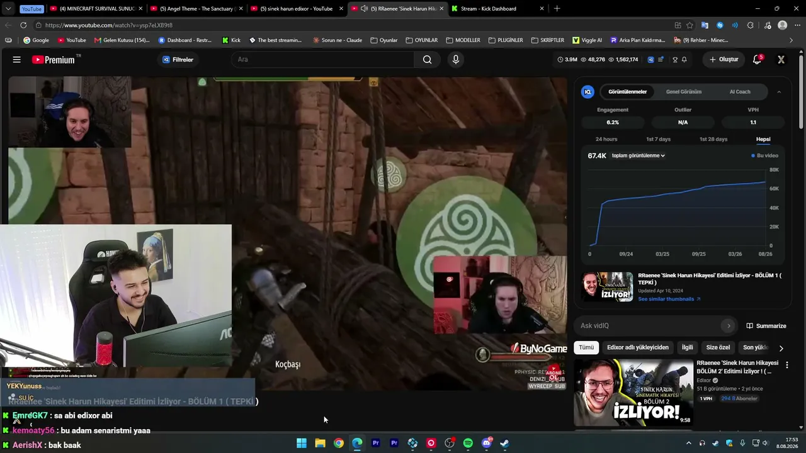Show more bookmarks overflow chevron
Viewport: 806px width, 453px height.
[x=792, y=40]
